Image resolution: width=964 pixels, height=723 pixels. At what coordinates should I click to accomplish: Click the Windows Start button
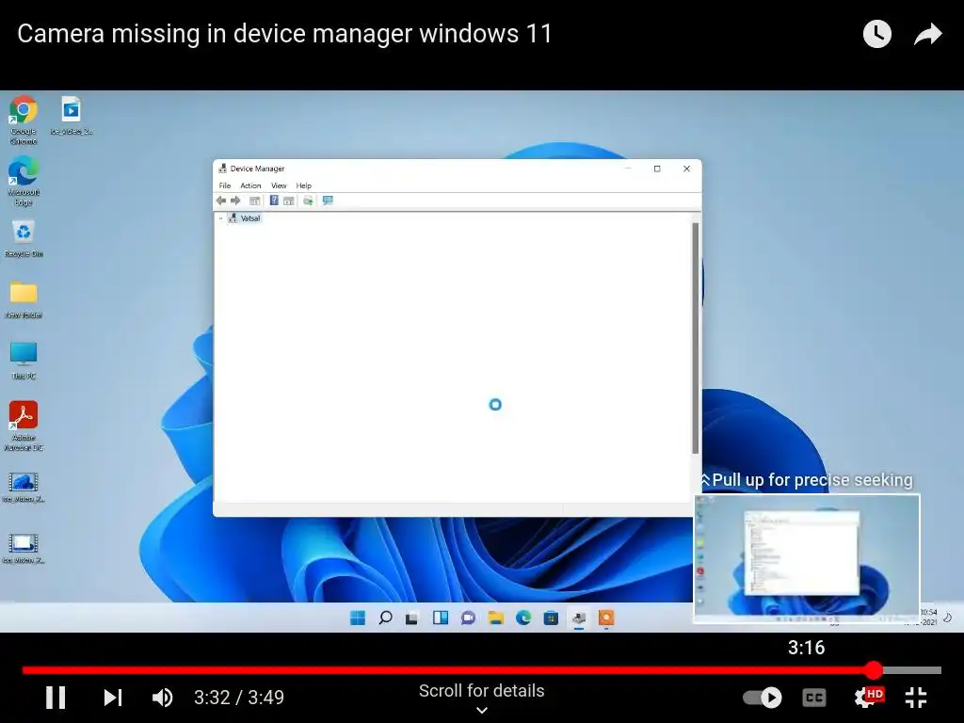tap(357, 618)
